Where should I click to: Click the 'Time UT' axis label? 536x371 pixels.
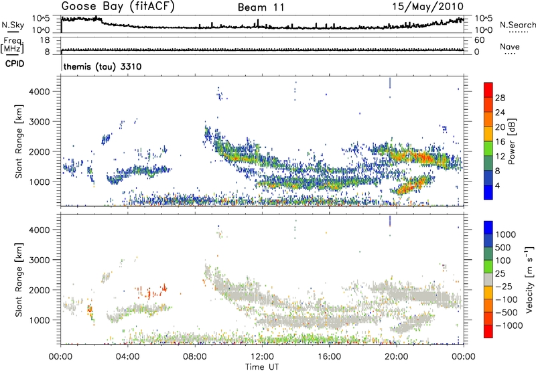(x=262, y=367)
